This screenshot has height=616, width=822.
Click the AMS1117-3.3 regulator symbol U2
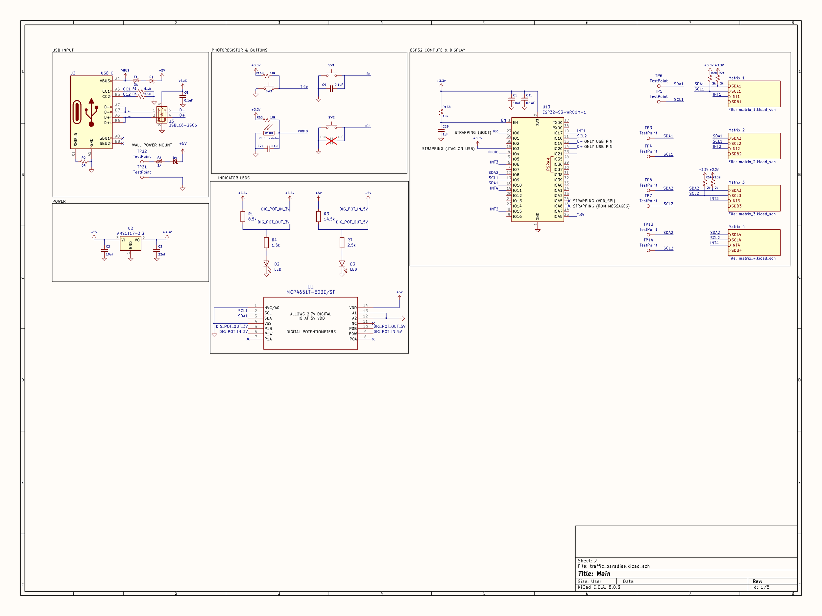131,243
